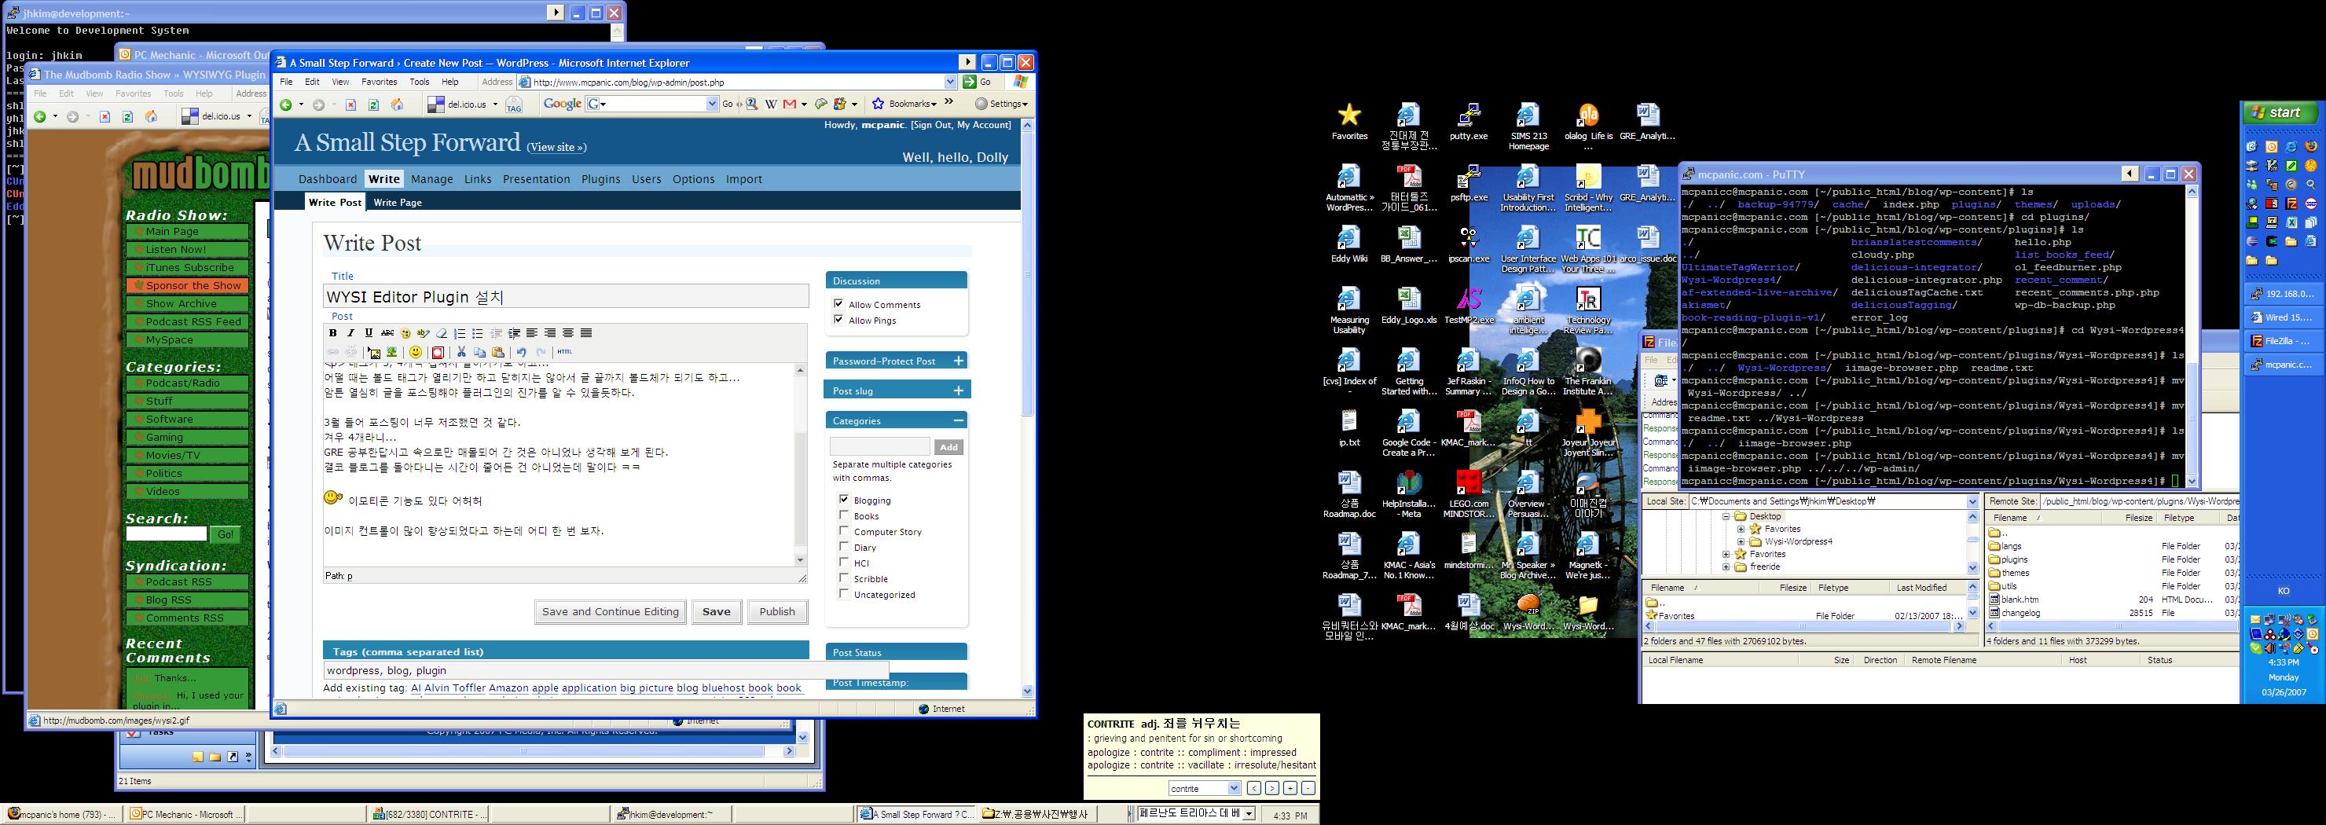The height and width of the screenshot is (825, 2326).
Task: Open putty.exe desktop icon
Action: tap(1468, 122)
